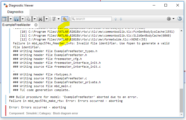The height and width of the screenshot is (120, 186).
Task: Click the filter funnel icon
Action: click(54, 19)
